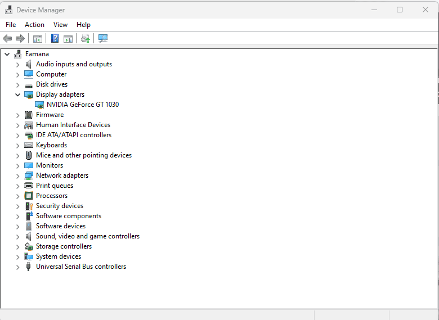Click the Human Interface Devices icon
This screenshot has height=320, width=439.
tap(29, 125)
